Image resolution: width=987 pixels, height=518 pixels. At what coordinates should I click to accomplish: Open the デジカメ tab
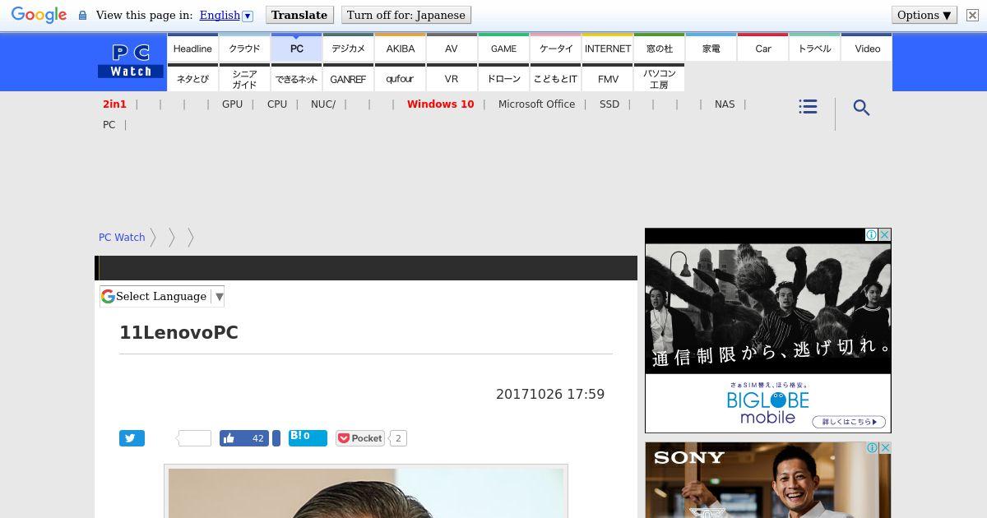[348, 48]
